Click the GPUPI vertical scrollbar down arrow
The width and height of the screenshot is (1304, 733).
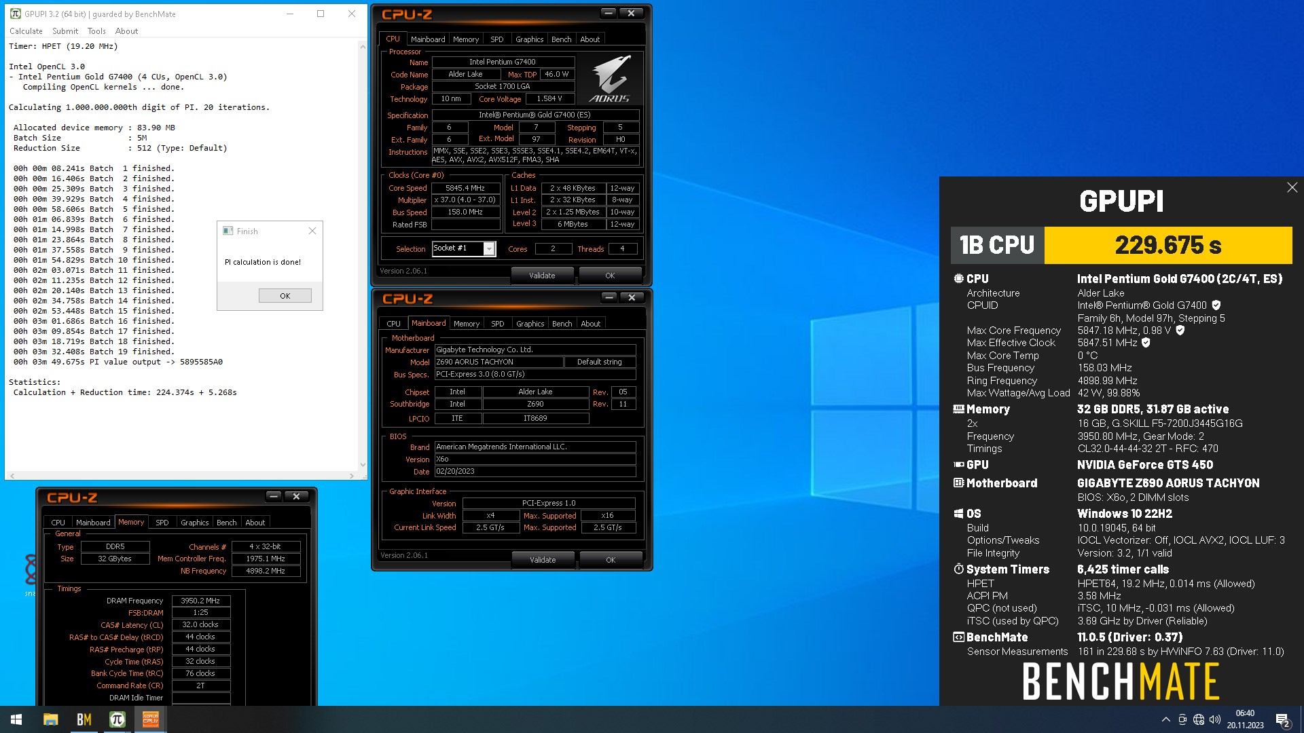(x=363, y=465)
